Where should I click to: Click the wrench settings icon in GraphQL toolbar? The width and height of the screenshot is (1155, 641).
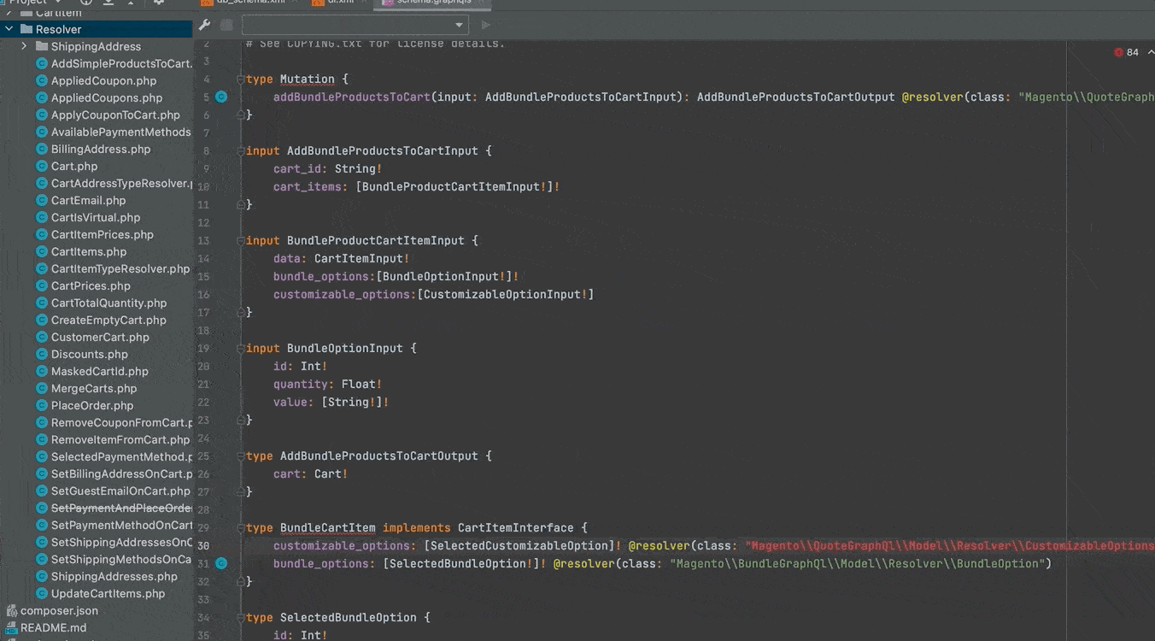point(205,26)
